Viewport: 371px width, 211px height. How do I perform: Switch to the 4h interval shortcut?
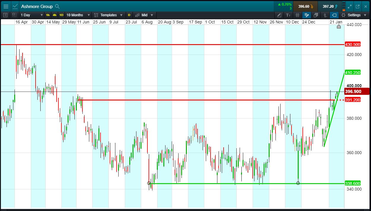[55, 15]
